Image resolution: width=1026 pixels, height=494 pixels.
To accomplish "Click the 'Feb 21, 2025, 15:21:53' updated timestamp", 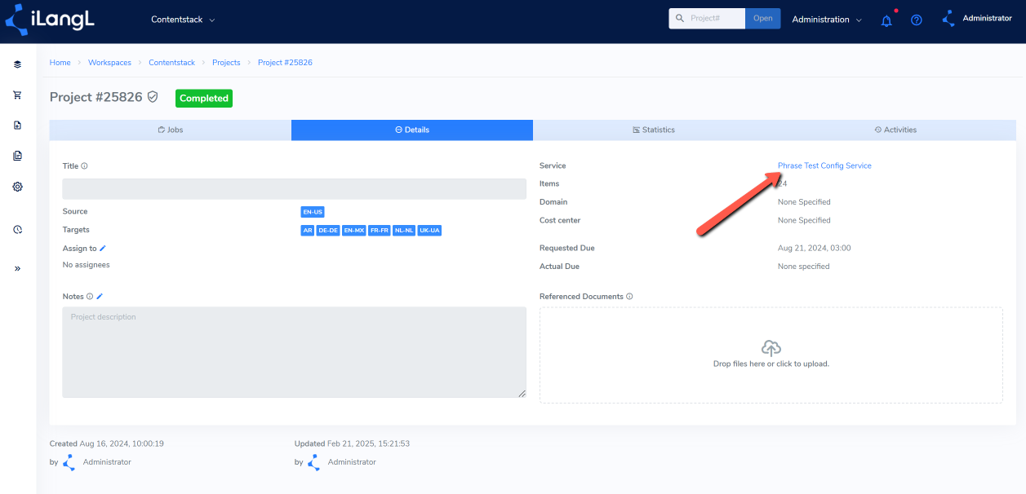I will [368, 443].
